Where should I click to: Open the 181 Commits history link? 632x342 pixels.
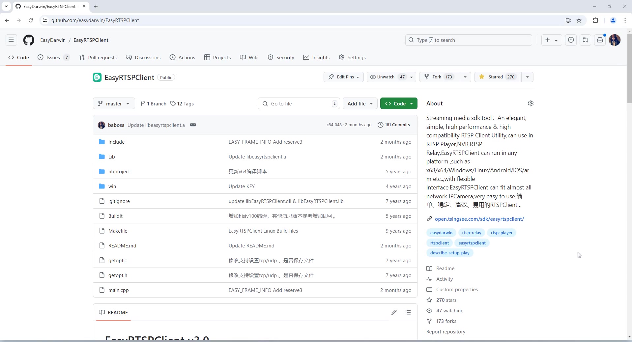coord(394,125)
